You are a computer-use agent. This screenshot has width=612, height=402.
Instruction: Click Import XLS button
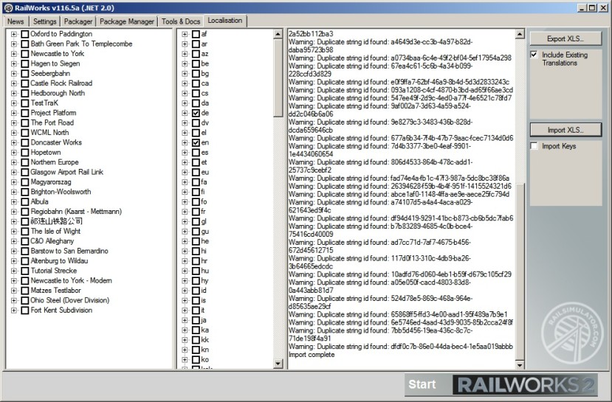coord(565,130)
